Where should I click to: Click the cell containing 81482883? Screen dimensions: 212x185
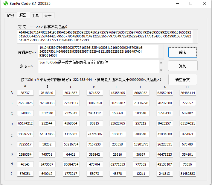click(x=188, y=174)
